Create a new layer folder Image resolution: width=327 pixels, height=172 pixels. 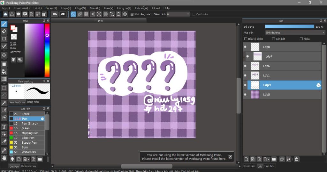[274, 159]
